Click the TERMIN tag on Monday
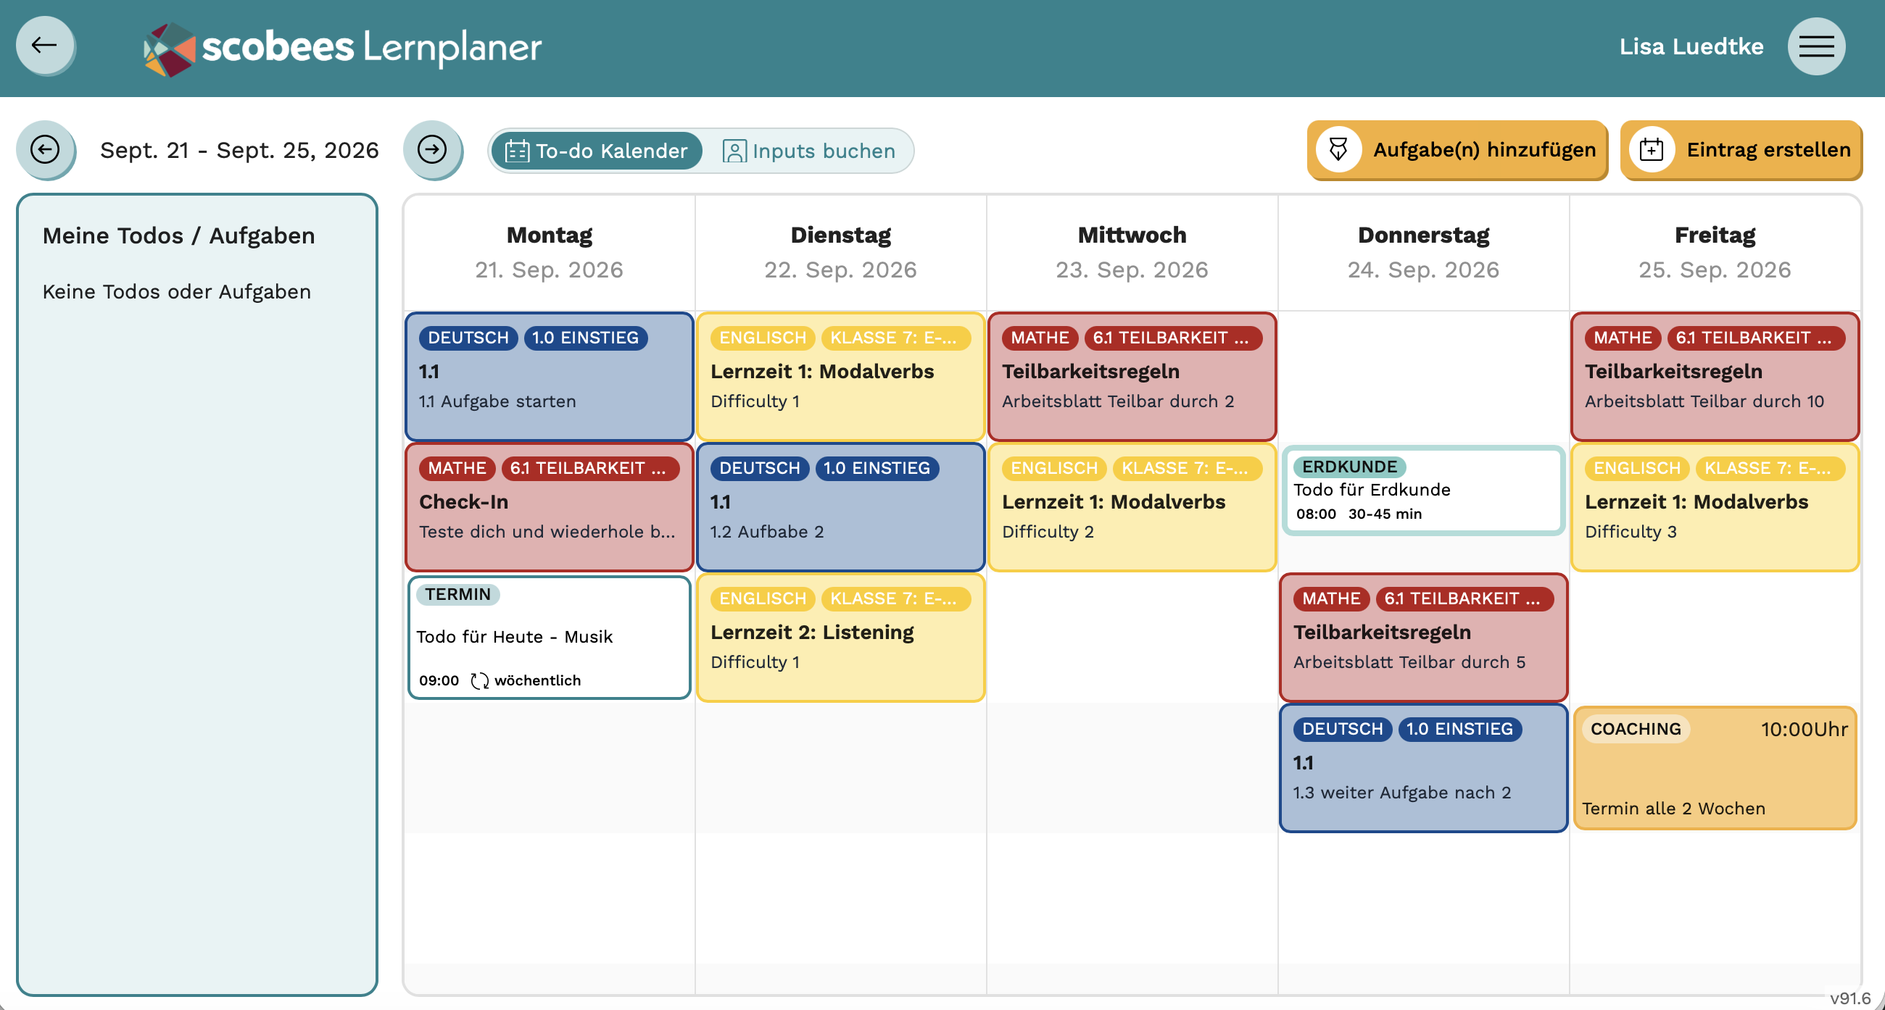The height and width of the screenshot is (1010, 1885). pyautogui.click(x=458, y=595)
